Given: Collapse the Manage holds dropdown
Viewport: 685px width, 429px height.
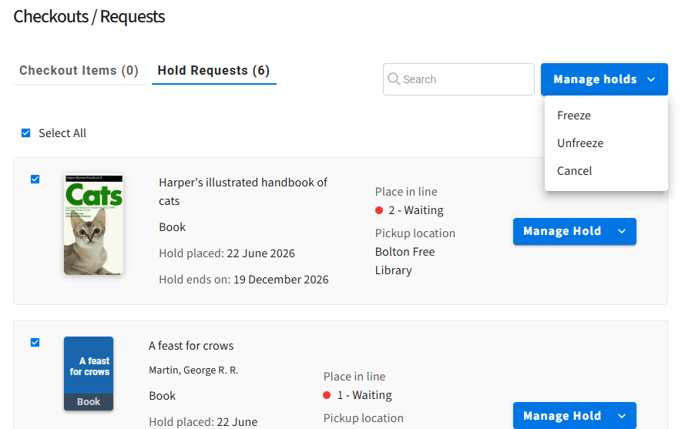Looking at the screenshot, I should tap(604, 79).
